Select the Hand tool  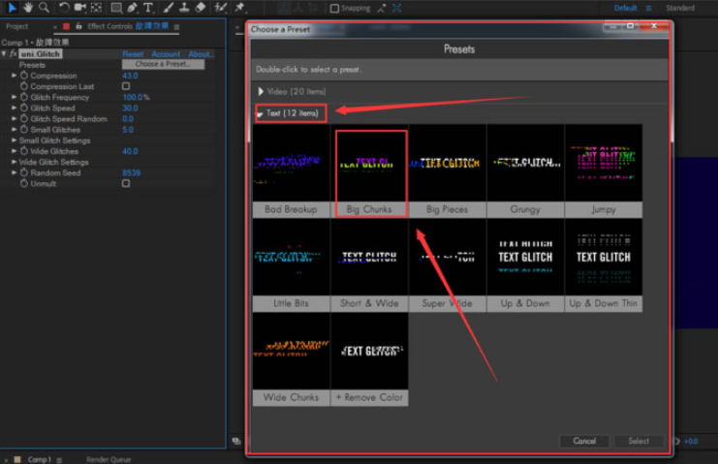[28, 8]
